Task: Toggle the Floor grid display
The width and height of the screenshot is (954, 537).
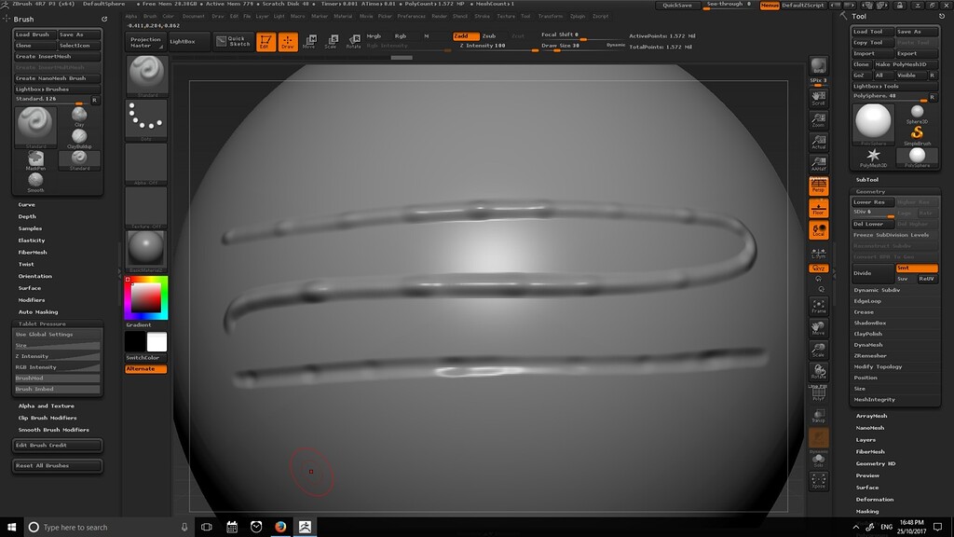Action: click(818, 209)
